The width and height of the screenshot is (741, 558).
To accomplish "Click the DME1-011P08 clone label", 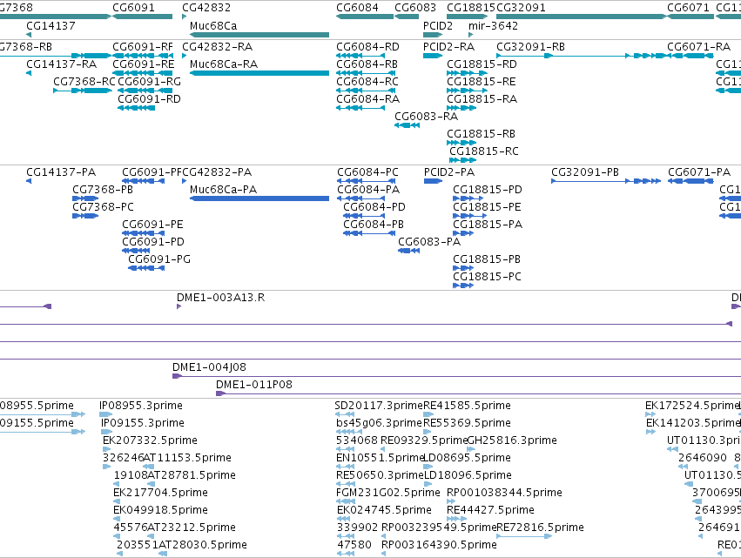I will 253,385.
